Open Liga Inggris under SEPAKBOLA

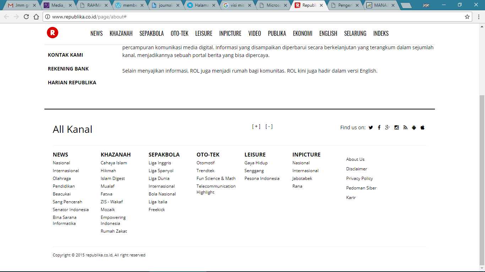click(x=160, y=163)
